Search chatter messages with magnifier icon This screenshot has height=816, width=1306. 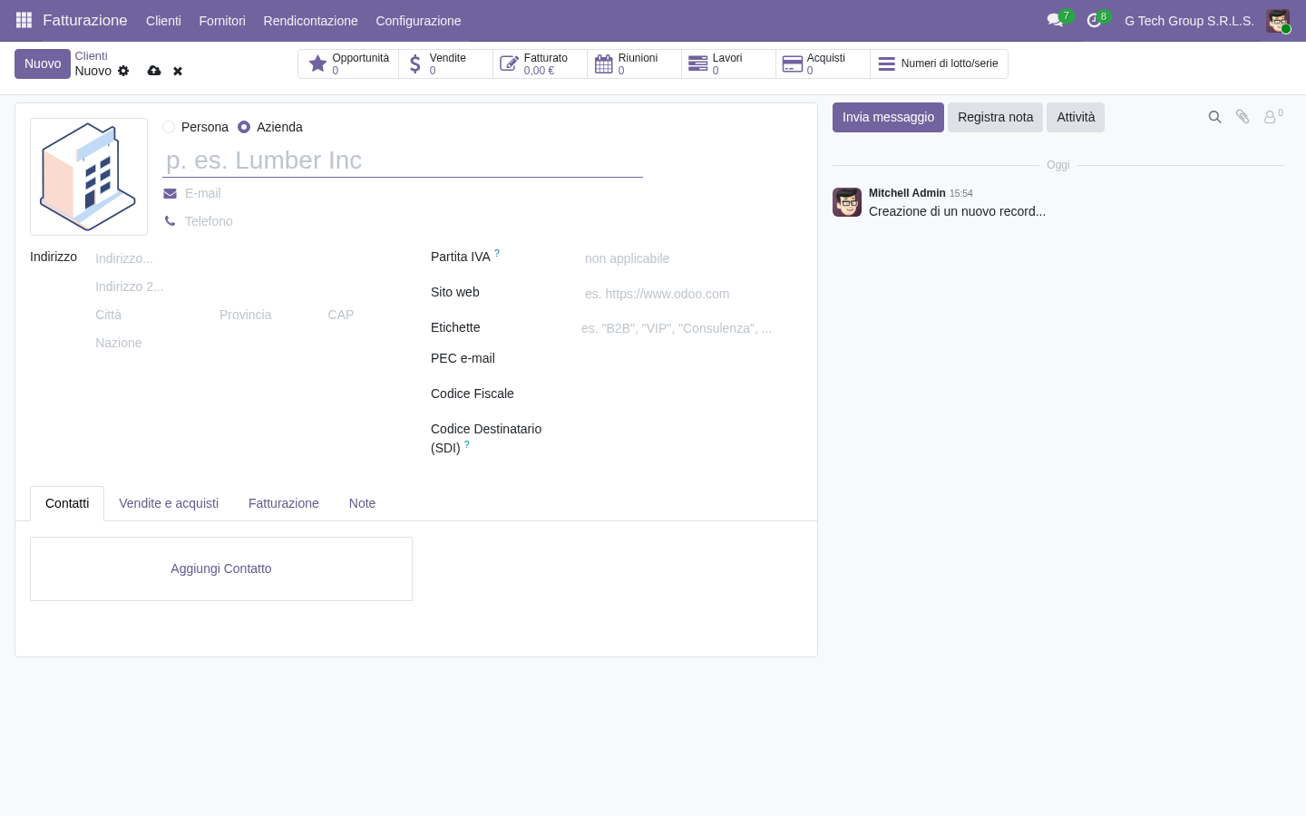(1214, 117)
